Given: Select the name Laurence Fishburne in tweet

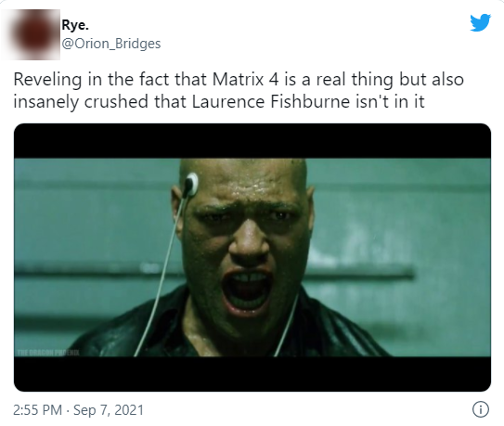Looking at the screenshot, I should coord(271,101).
